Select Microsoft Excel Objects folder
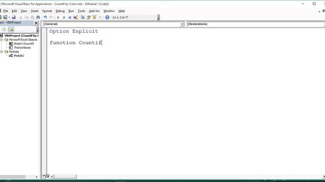 (x=23, y=39)
